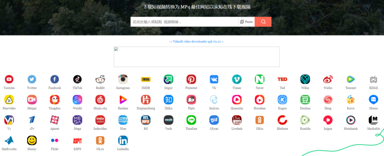Select the Ted icon
Screen dimensions: 384x156
[282, 79]
